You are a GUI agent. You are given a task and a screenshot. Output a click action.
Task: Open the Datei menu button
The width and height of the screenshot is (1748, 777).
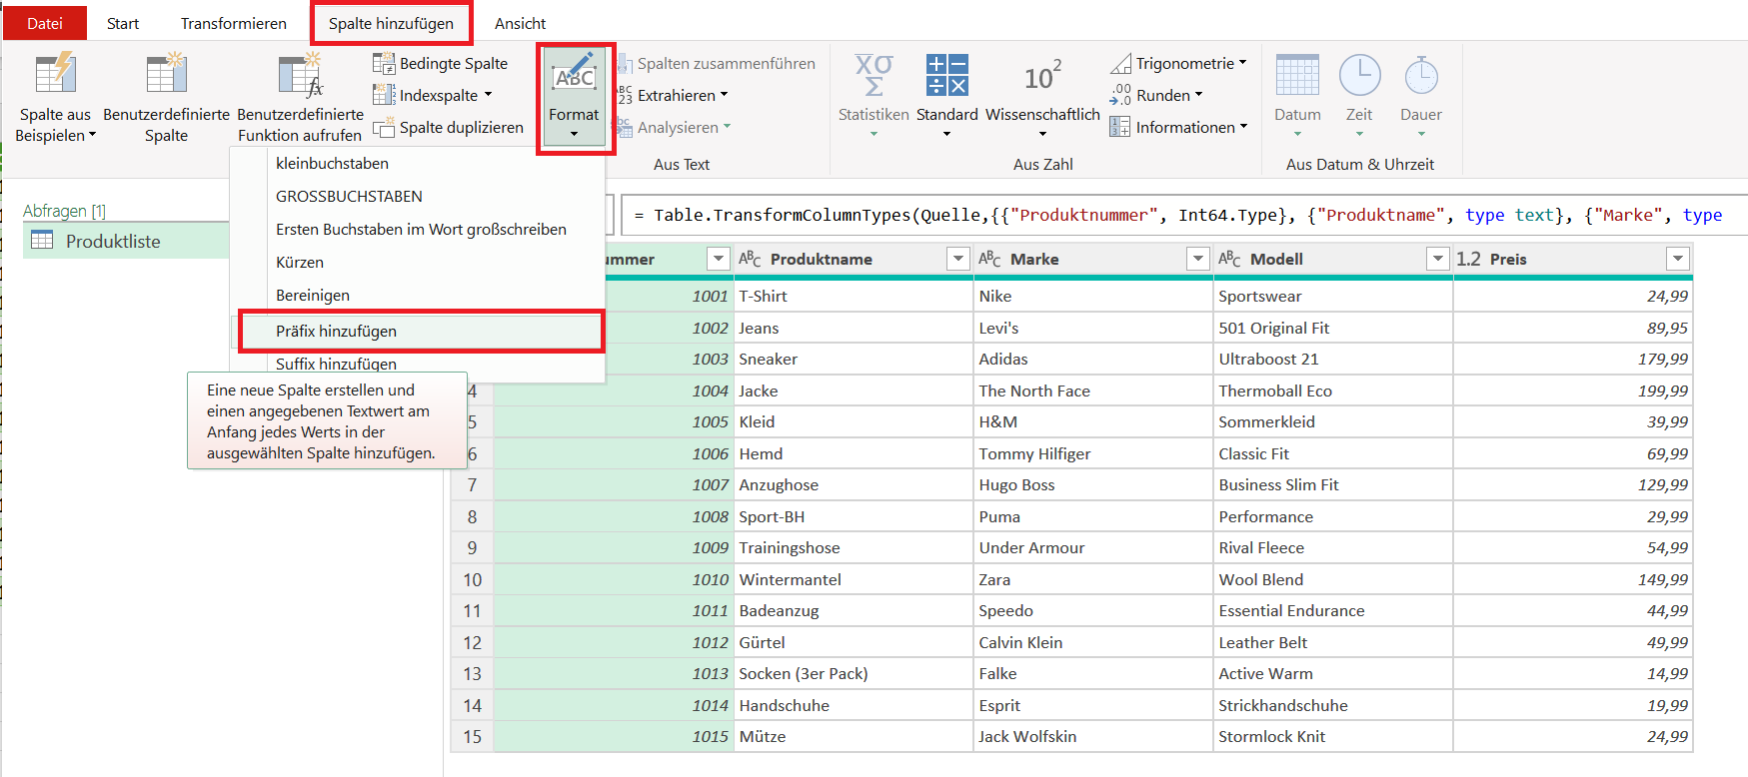click(x=45, y=23)
